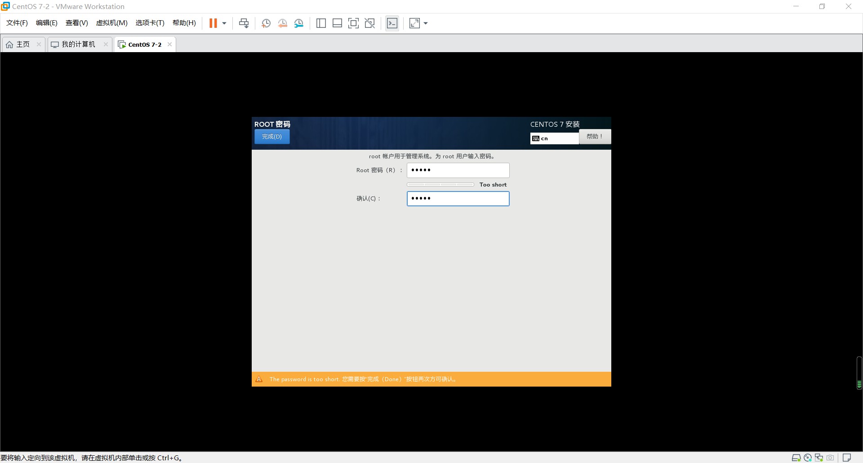The height and width of the screenshot is (463, 863).
Task: Enter full screen mode
Action: pos(354,23)
